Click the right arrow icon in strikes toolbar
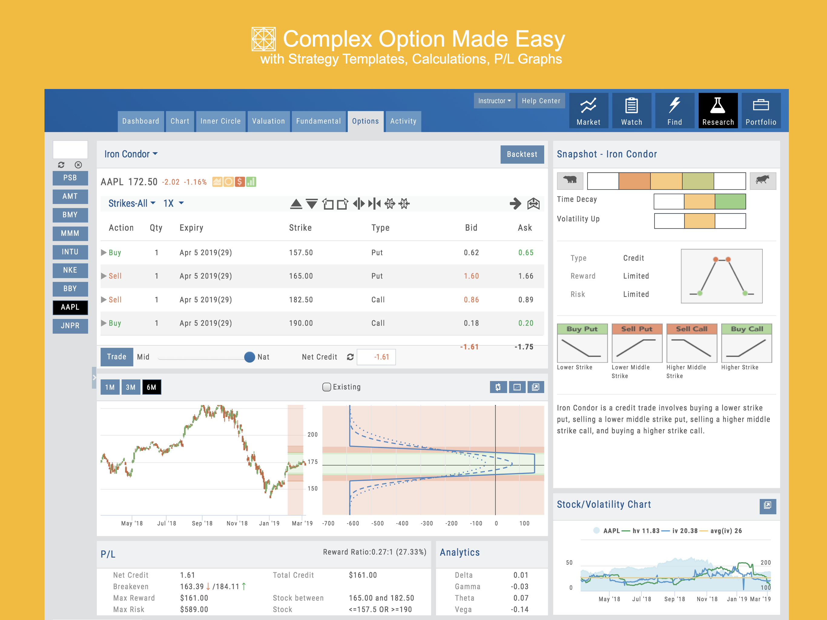 pos(515,204)
